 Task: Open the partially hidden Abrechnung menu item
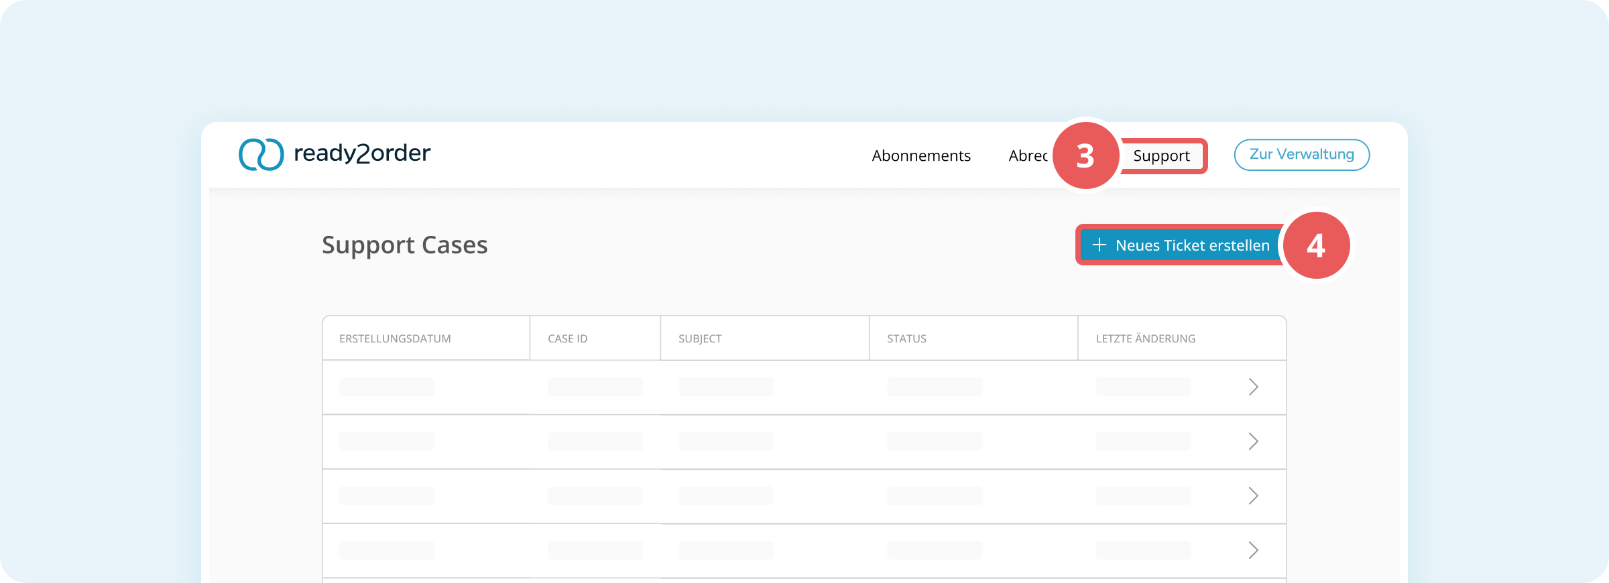tap(1028, 155)
